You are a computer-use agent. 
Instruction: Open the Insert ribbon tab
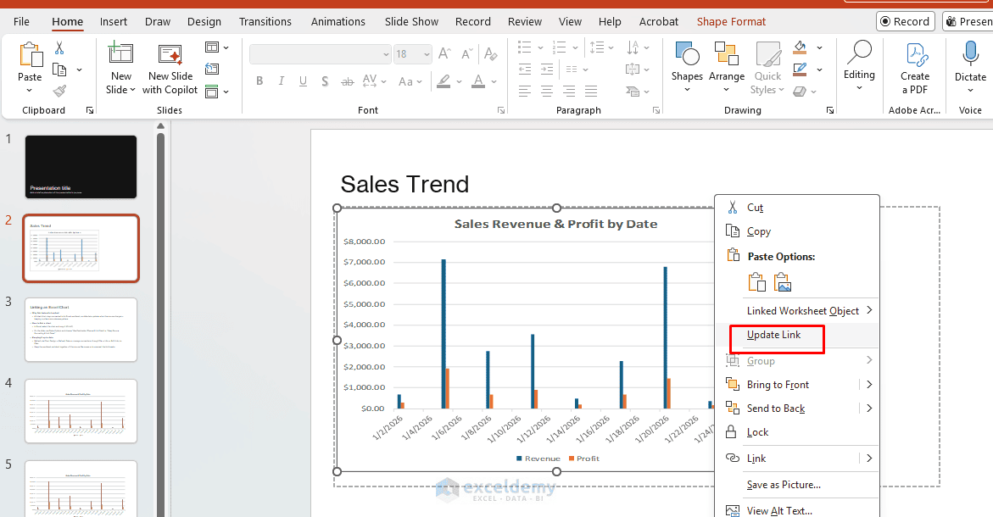pyautogui.click(x=114, y=21)
